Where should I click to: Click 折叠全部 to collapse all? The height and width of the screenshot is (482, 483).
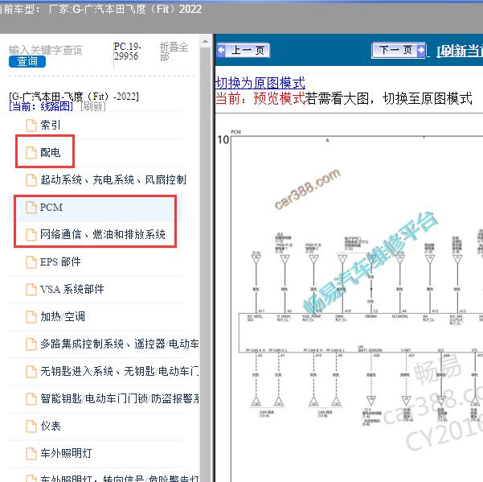pos(174,51)
